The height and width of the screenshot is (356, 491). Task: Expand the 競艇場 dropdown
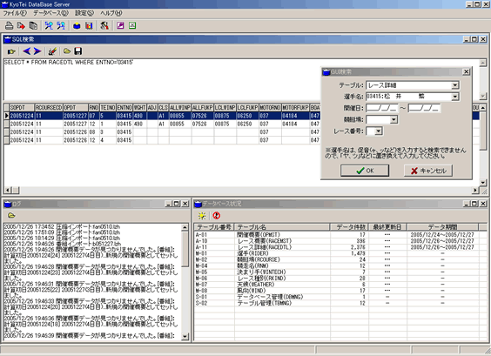pos(393,119)
